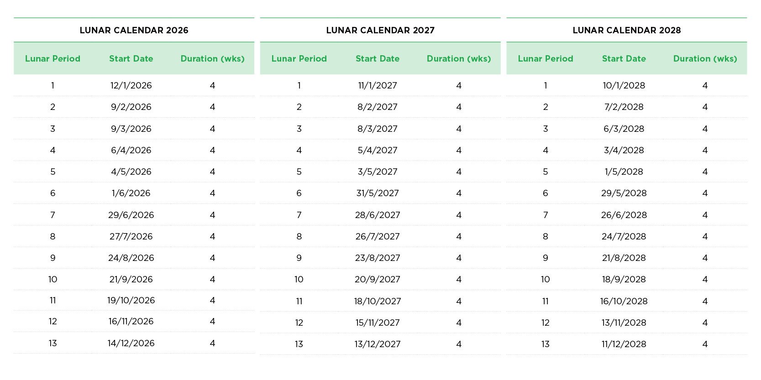Pick the date 24/7/2028
This screenshot has width=761, height=380.
(624, 236)
